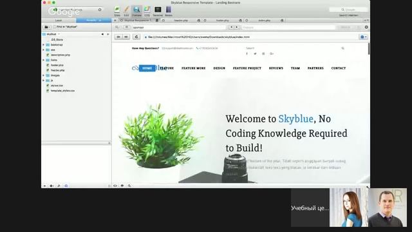
Task: Click the FEATURE MORE nav link
Action: coord(193,68)
